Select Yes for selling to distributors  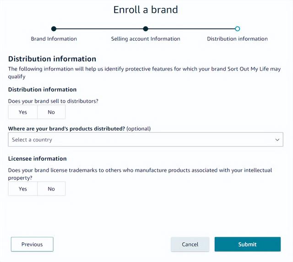click(23, 112)
